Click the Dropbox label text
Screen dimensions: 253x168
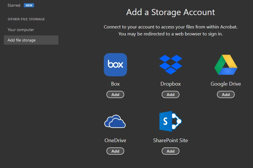point(170,84)
